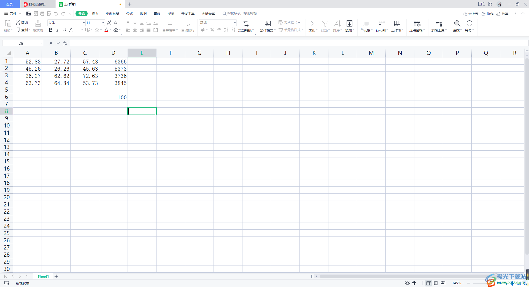Open the Insert (插入) ribbon tab

pos(95,14)
